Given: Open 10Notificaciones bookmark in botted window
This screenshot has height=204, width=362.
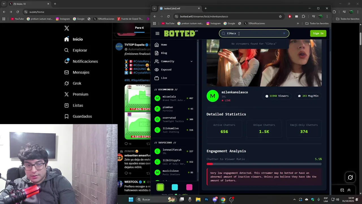Looking at the screenshot, I should coord(255,24).
